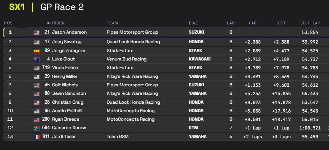This screenshot has height=150, width=329.
Task: Select the SX1 class heading
Action: tap(17, 7)
